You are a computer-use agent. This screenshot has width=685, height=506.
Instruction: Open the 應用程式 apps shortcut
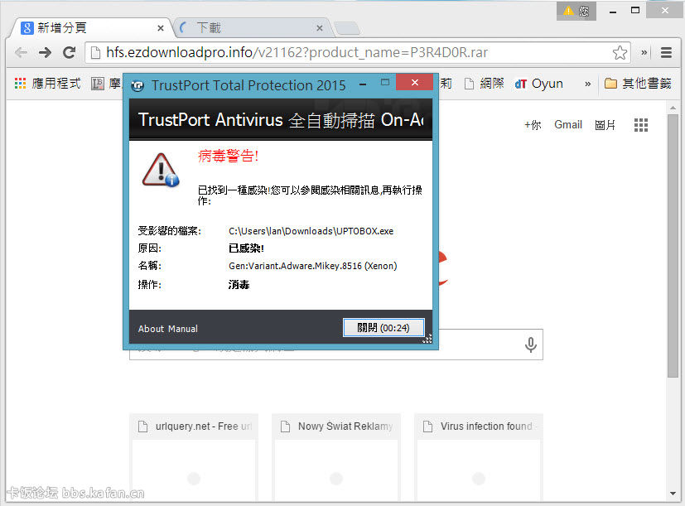47,84
